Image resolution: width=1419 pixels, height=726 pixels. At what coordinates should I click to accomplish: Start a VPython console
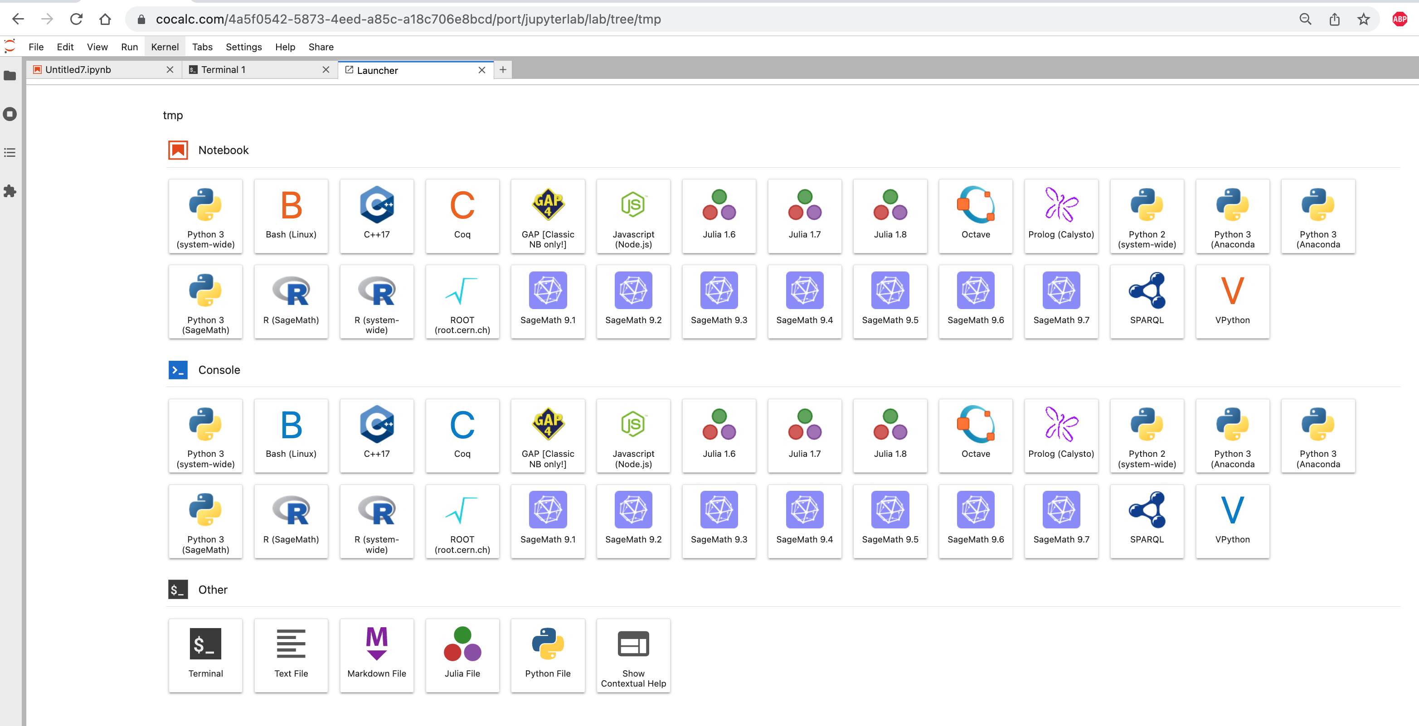1232,522
